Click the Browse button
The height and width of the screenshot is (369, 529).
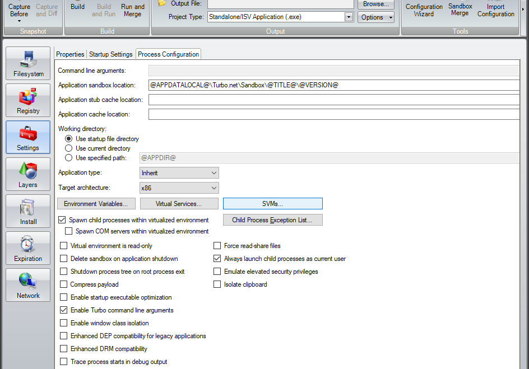pos(376,4)
